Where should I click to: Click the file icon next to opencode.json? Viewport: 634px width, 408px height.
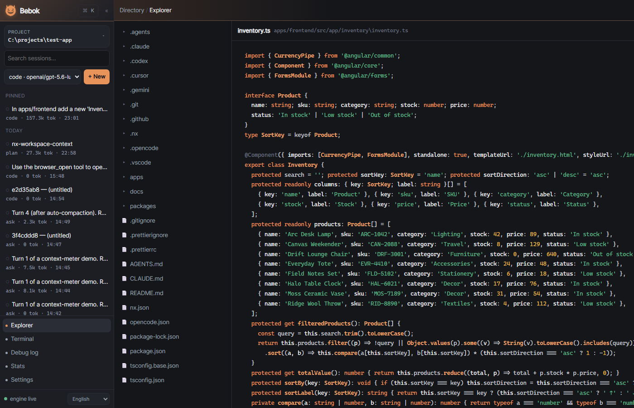click(x=124, y=322)
